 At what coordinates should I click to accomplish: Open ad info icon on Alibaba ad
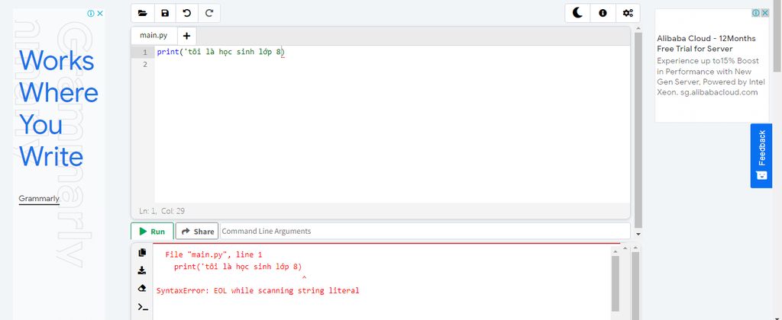(757, 13)
